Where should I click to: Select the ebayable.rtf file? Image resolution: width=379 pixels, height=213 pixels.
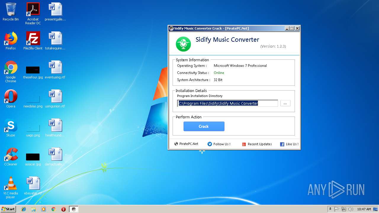(x=33, y=186)
